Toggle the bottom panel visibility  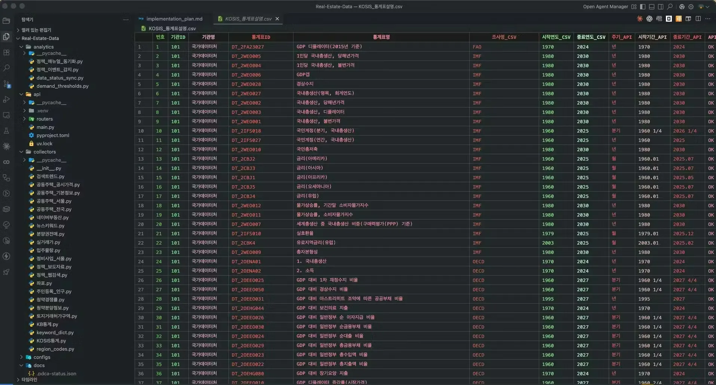point(652,7)
